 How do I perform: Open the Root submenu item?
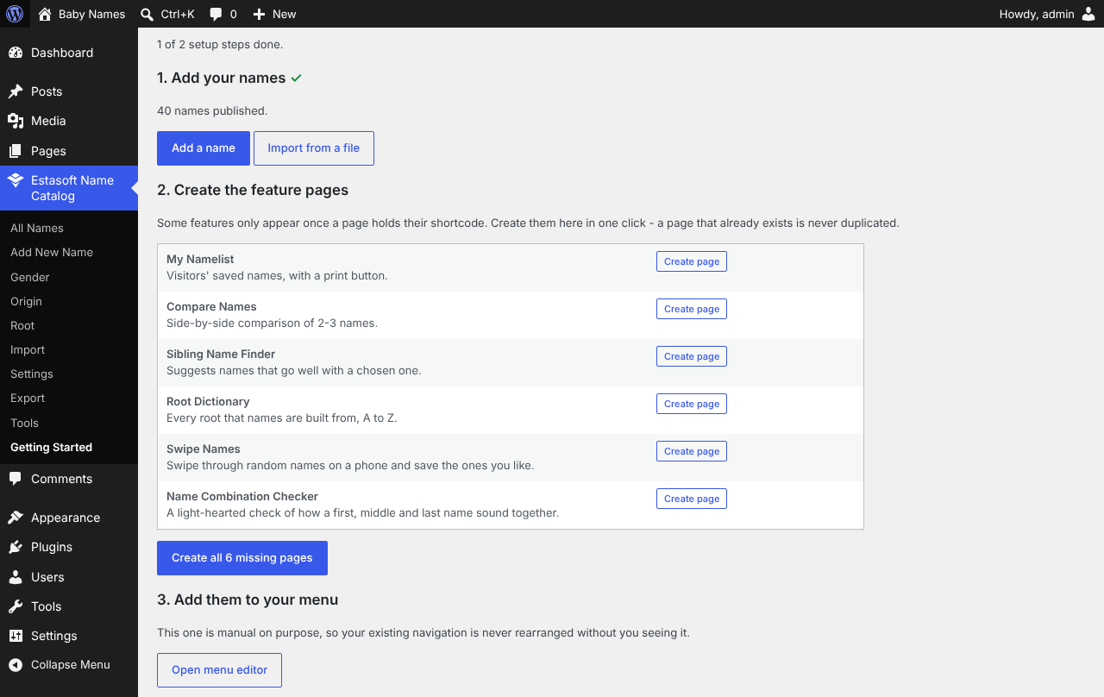[22, 325]
